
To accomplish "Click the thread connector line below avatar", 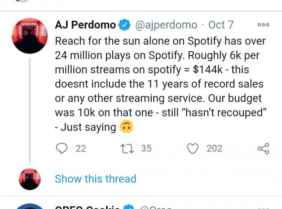I will (30, 110).
